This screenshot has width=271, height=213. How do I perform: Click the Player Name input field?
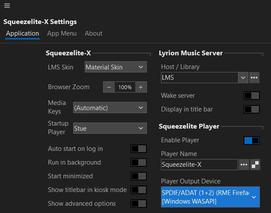pyautogui.click(x=200, y=165)
